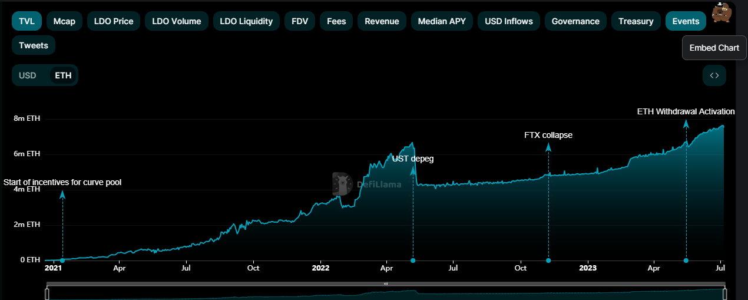
Task: Click the FTX collapse event dot
Action: (548, 261)
